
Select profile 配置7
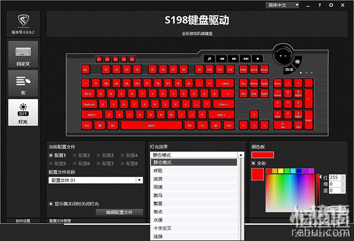coord(105,164)
